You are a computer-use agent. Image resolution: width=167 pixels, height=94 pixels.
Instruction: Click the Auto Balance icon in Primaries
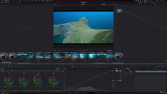(x=1, y=71)
